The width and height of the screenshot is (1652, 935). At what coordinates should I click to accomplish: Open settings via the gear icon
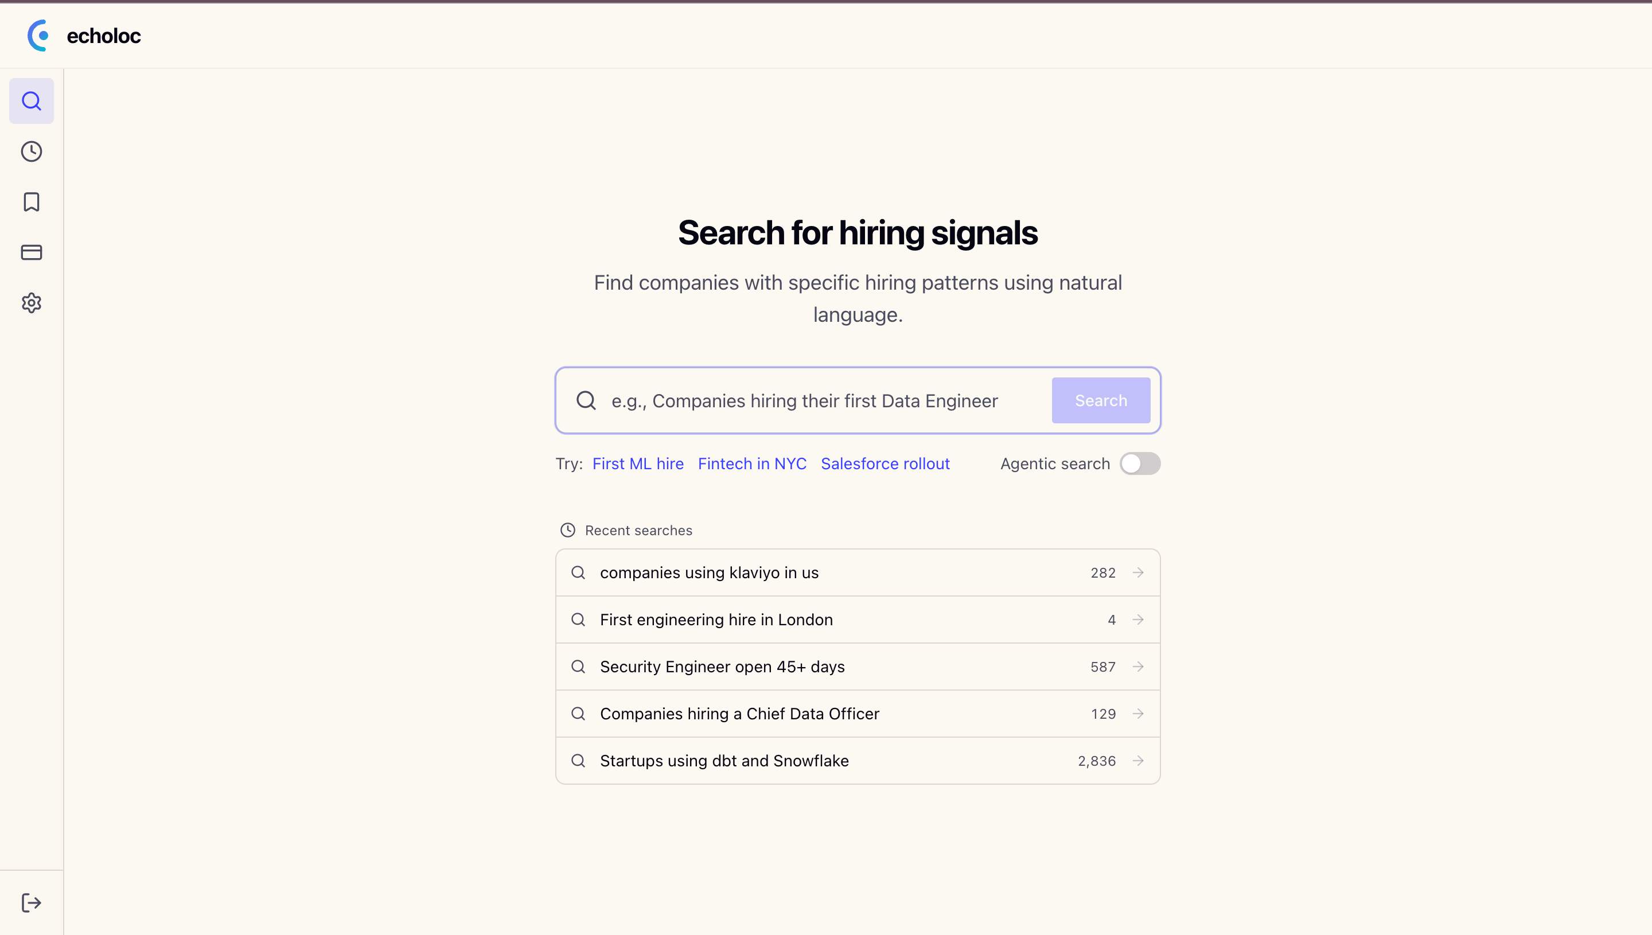[31, 303]
